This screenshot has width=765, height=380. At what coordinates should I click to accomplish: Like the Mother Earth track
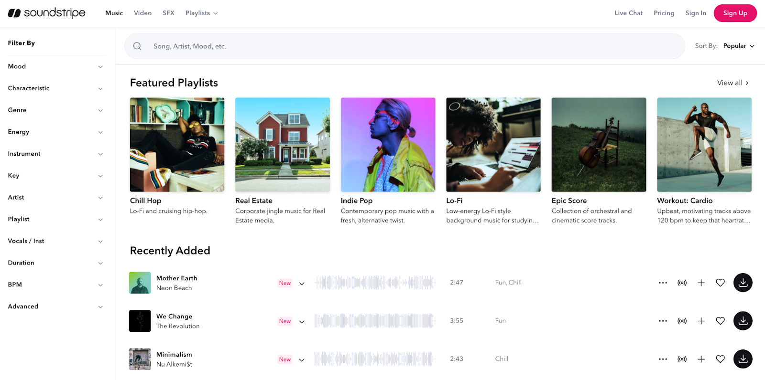pos(720,283)
